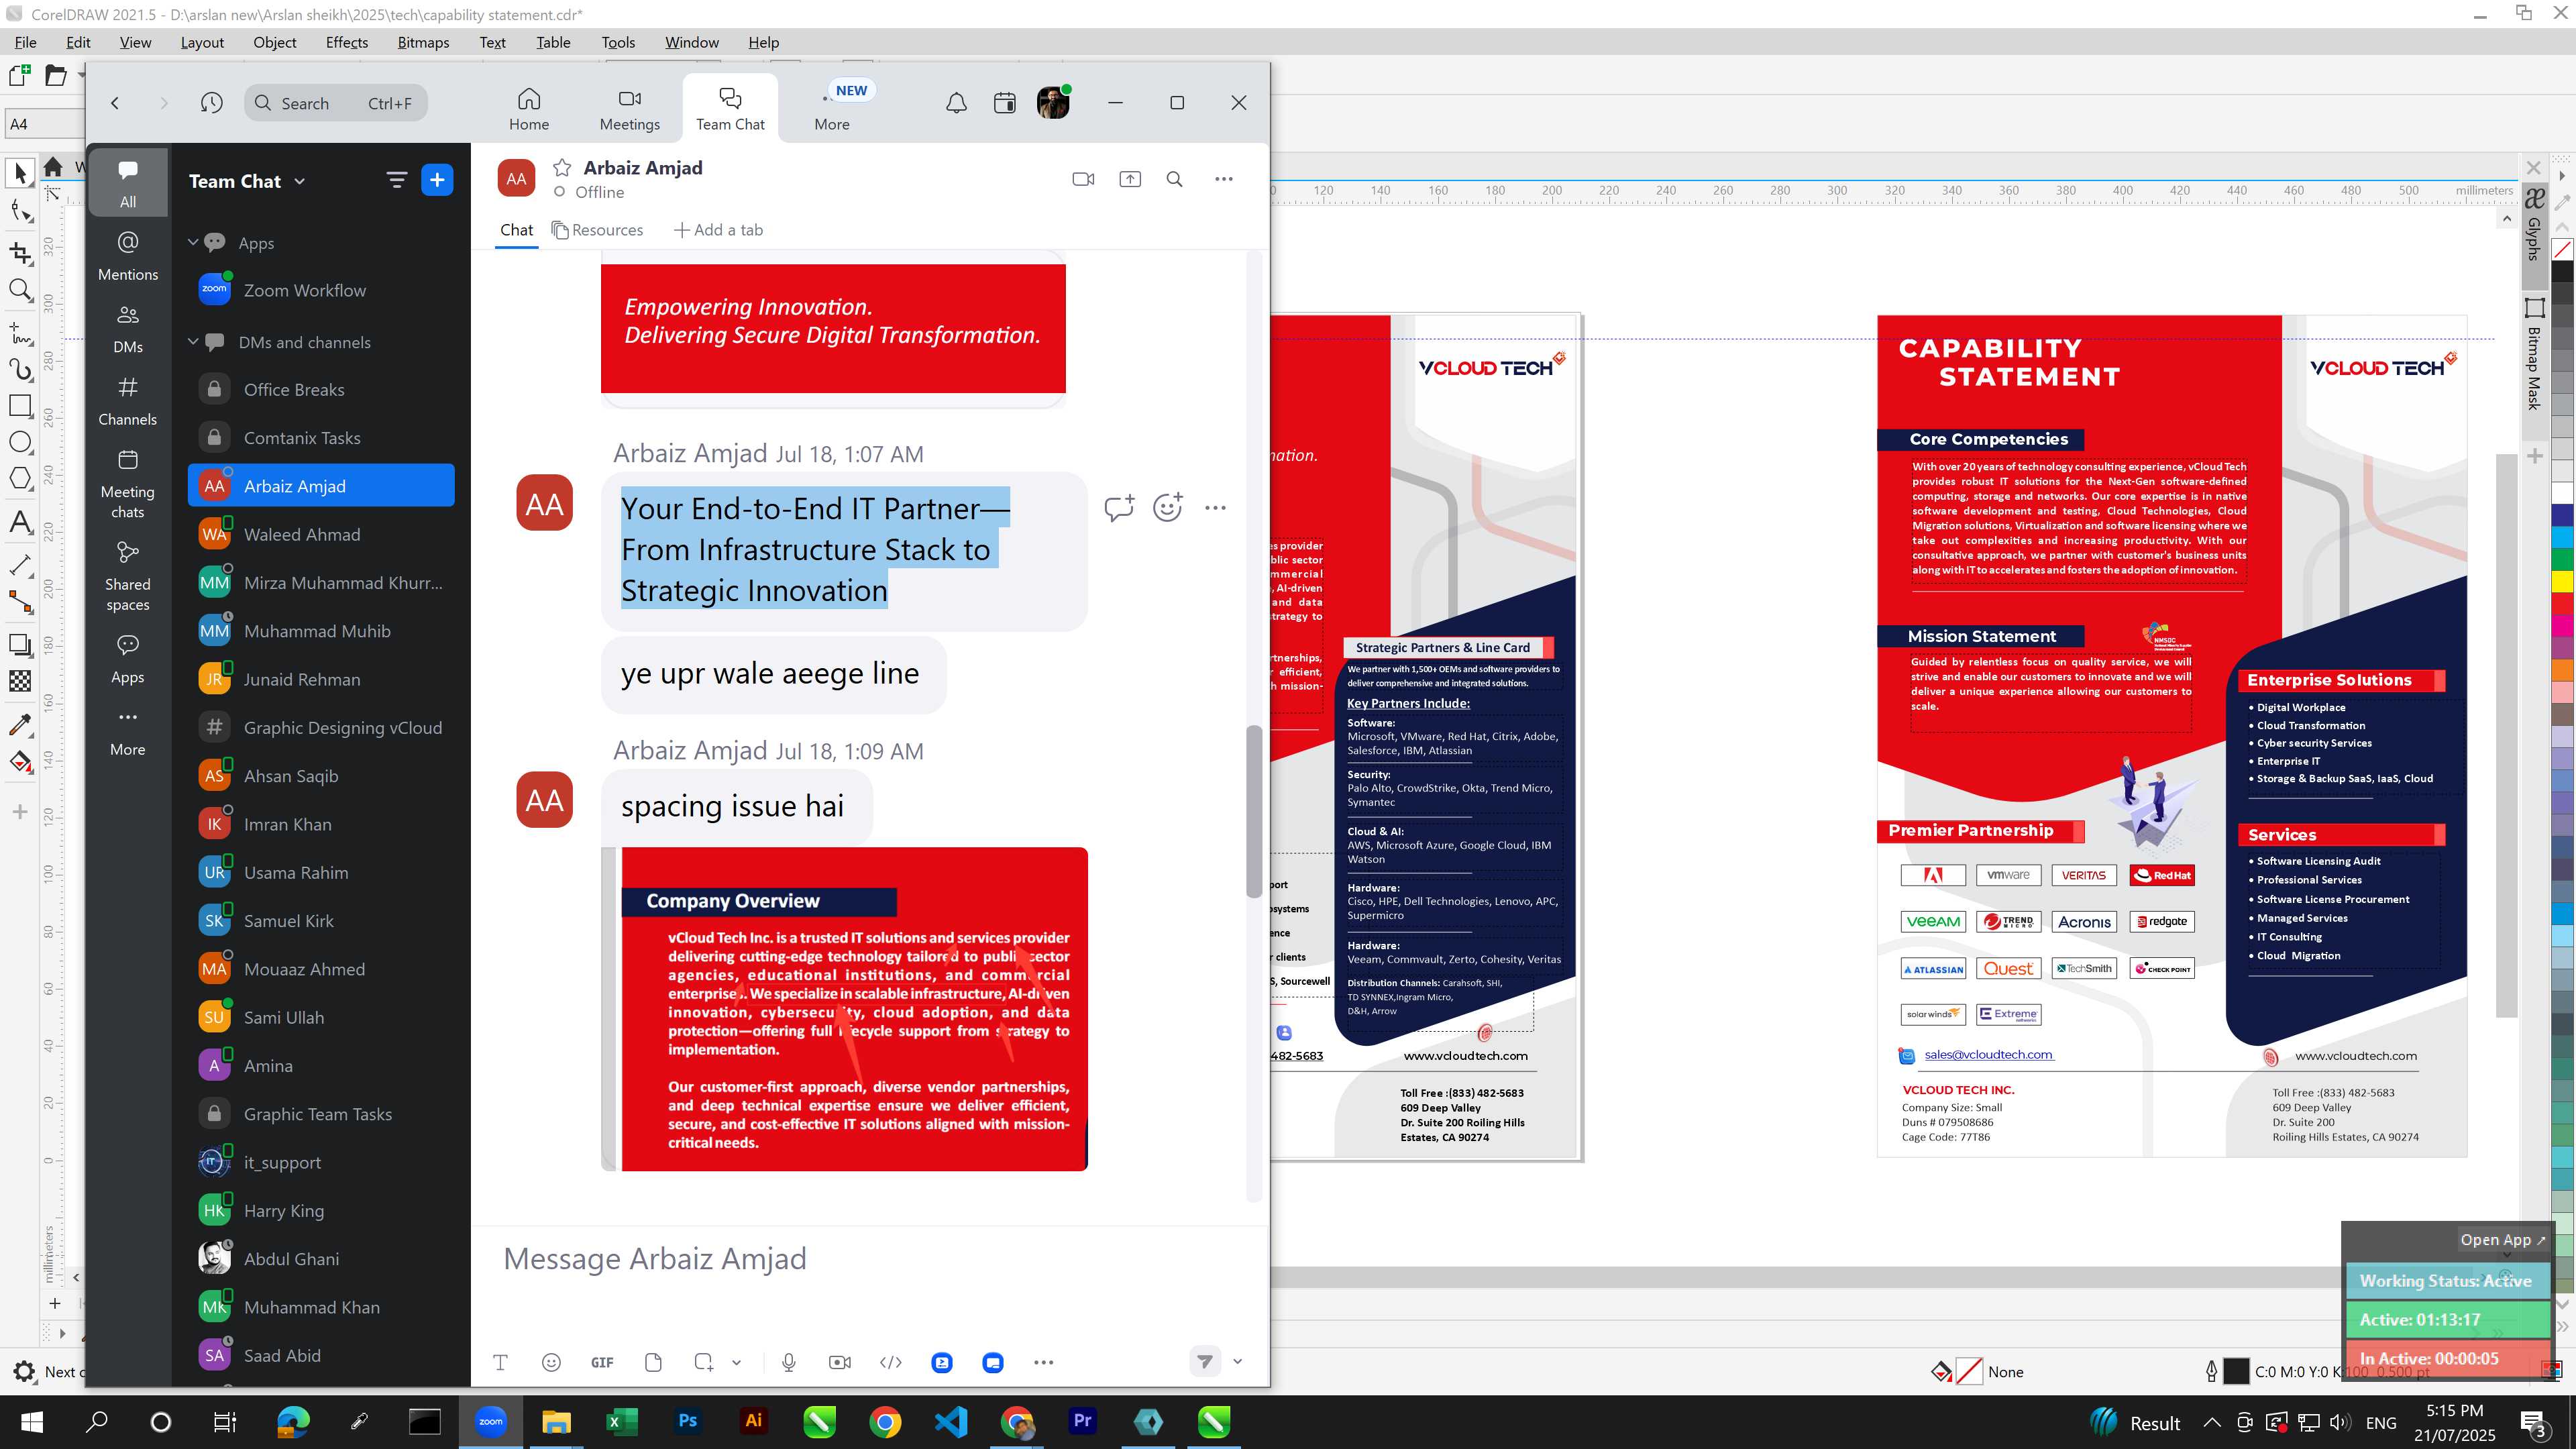Expand the Team Chat header dropdown
The image size is (2576, 1449).
tap(300, 181)
